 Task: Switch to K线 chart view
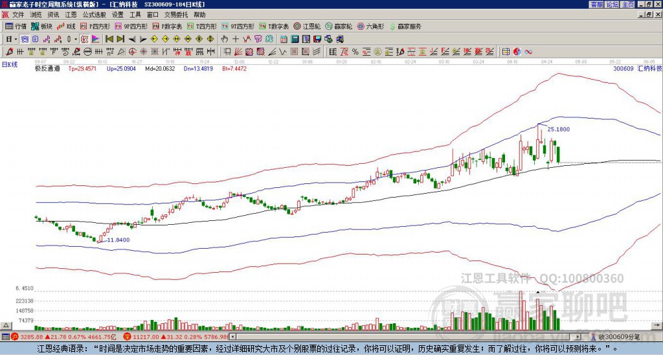(x=65, y=26)
